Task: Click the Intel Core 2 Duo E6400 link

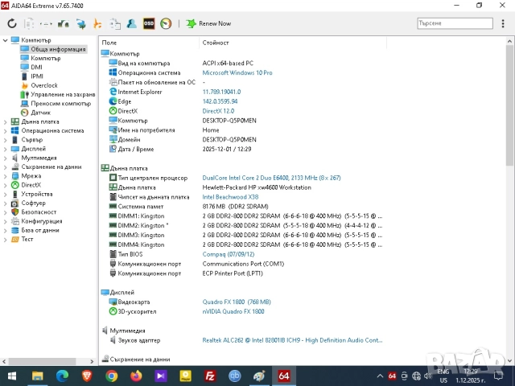Action: click(x=271, y=178)
